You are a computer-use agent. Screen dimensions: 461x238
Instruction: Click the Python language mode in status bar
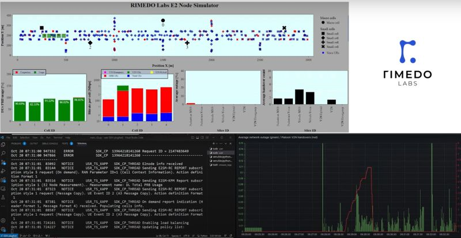pyautogui.click(x=203, y=236)
